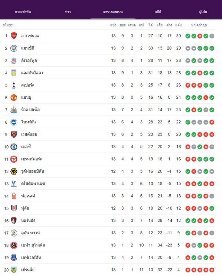Click the Tottenham Spurs cockerel crest
This screenshot has height=276, width=222.
point(14,85)
